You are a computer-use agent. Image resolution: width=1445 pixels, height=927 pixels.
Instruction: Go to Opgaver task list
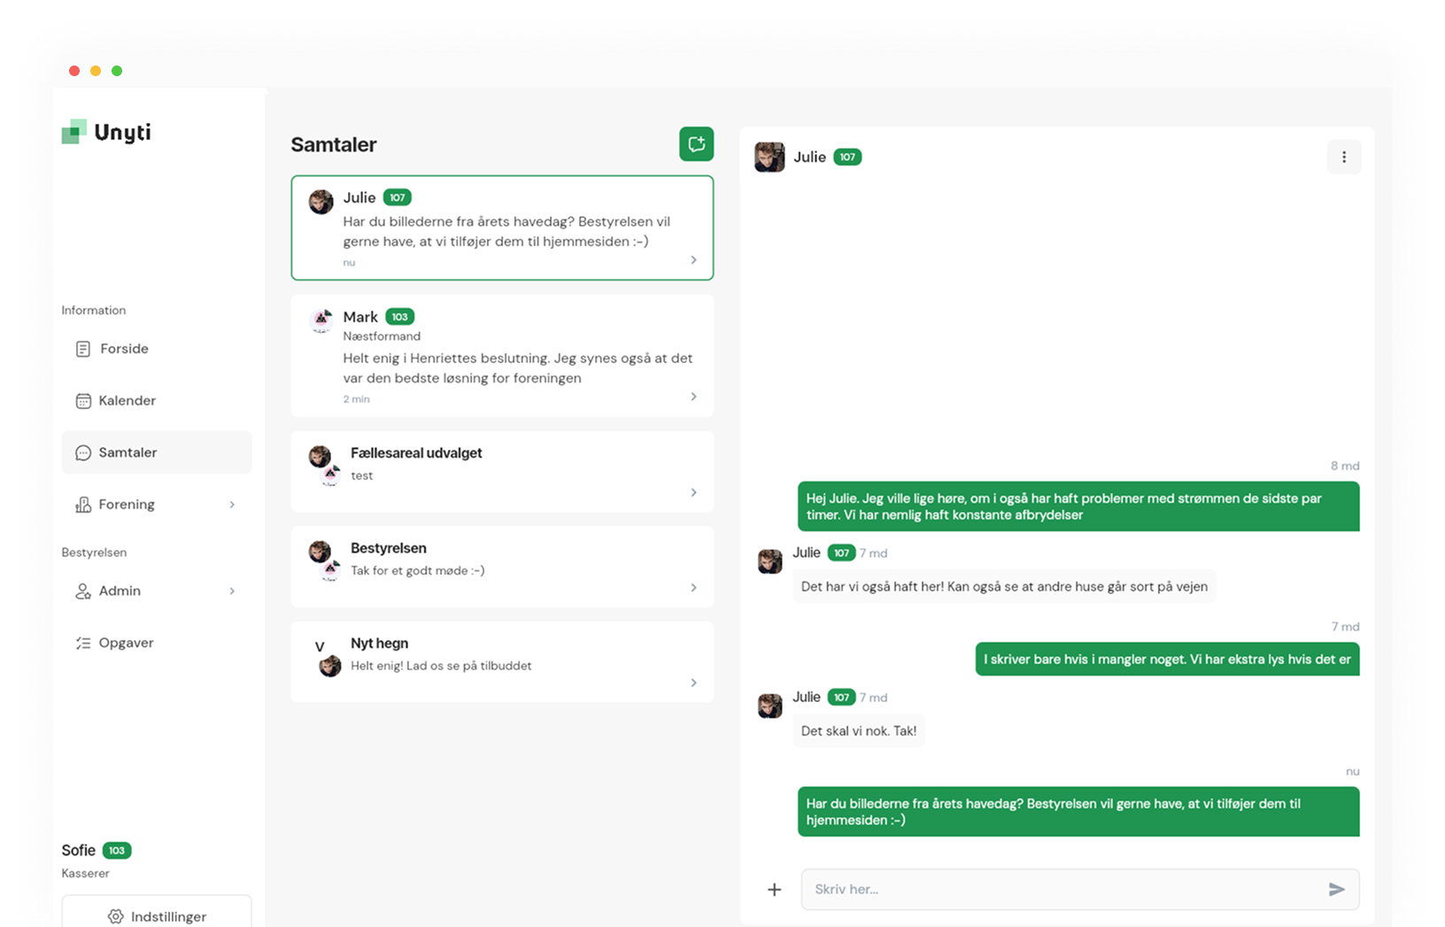click(126, 643)
